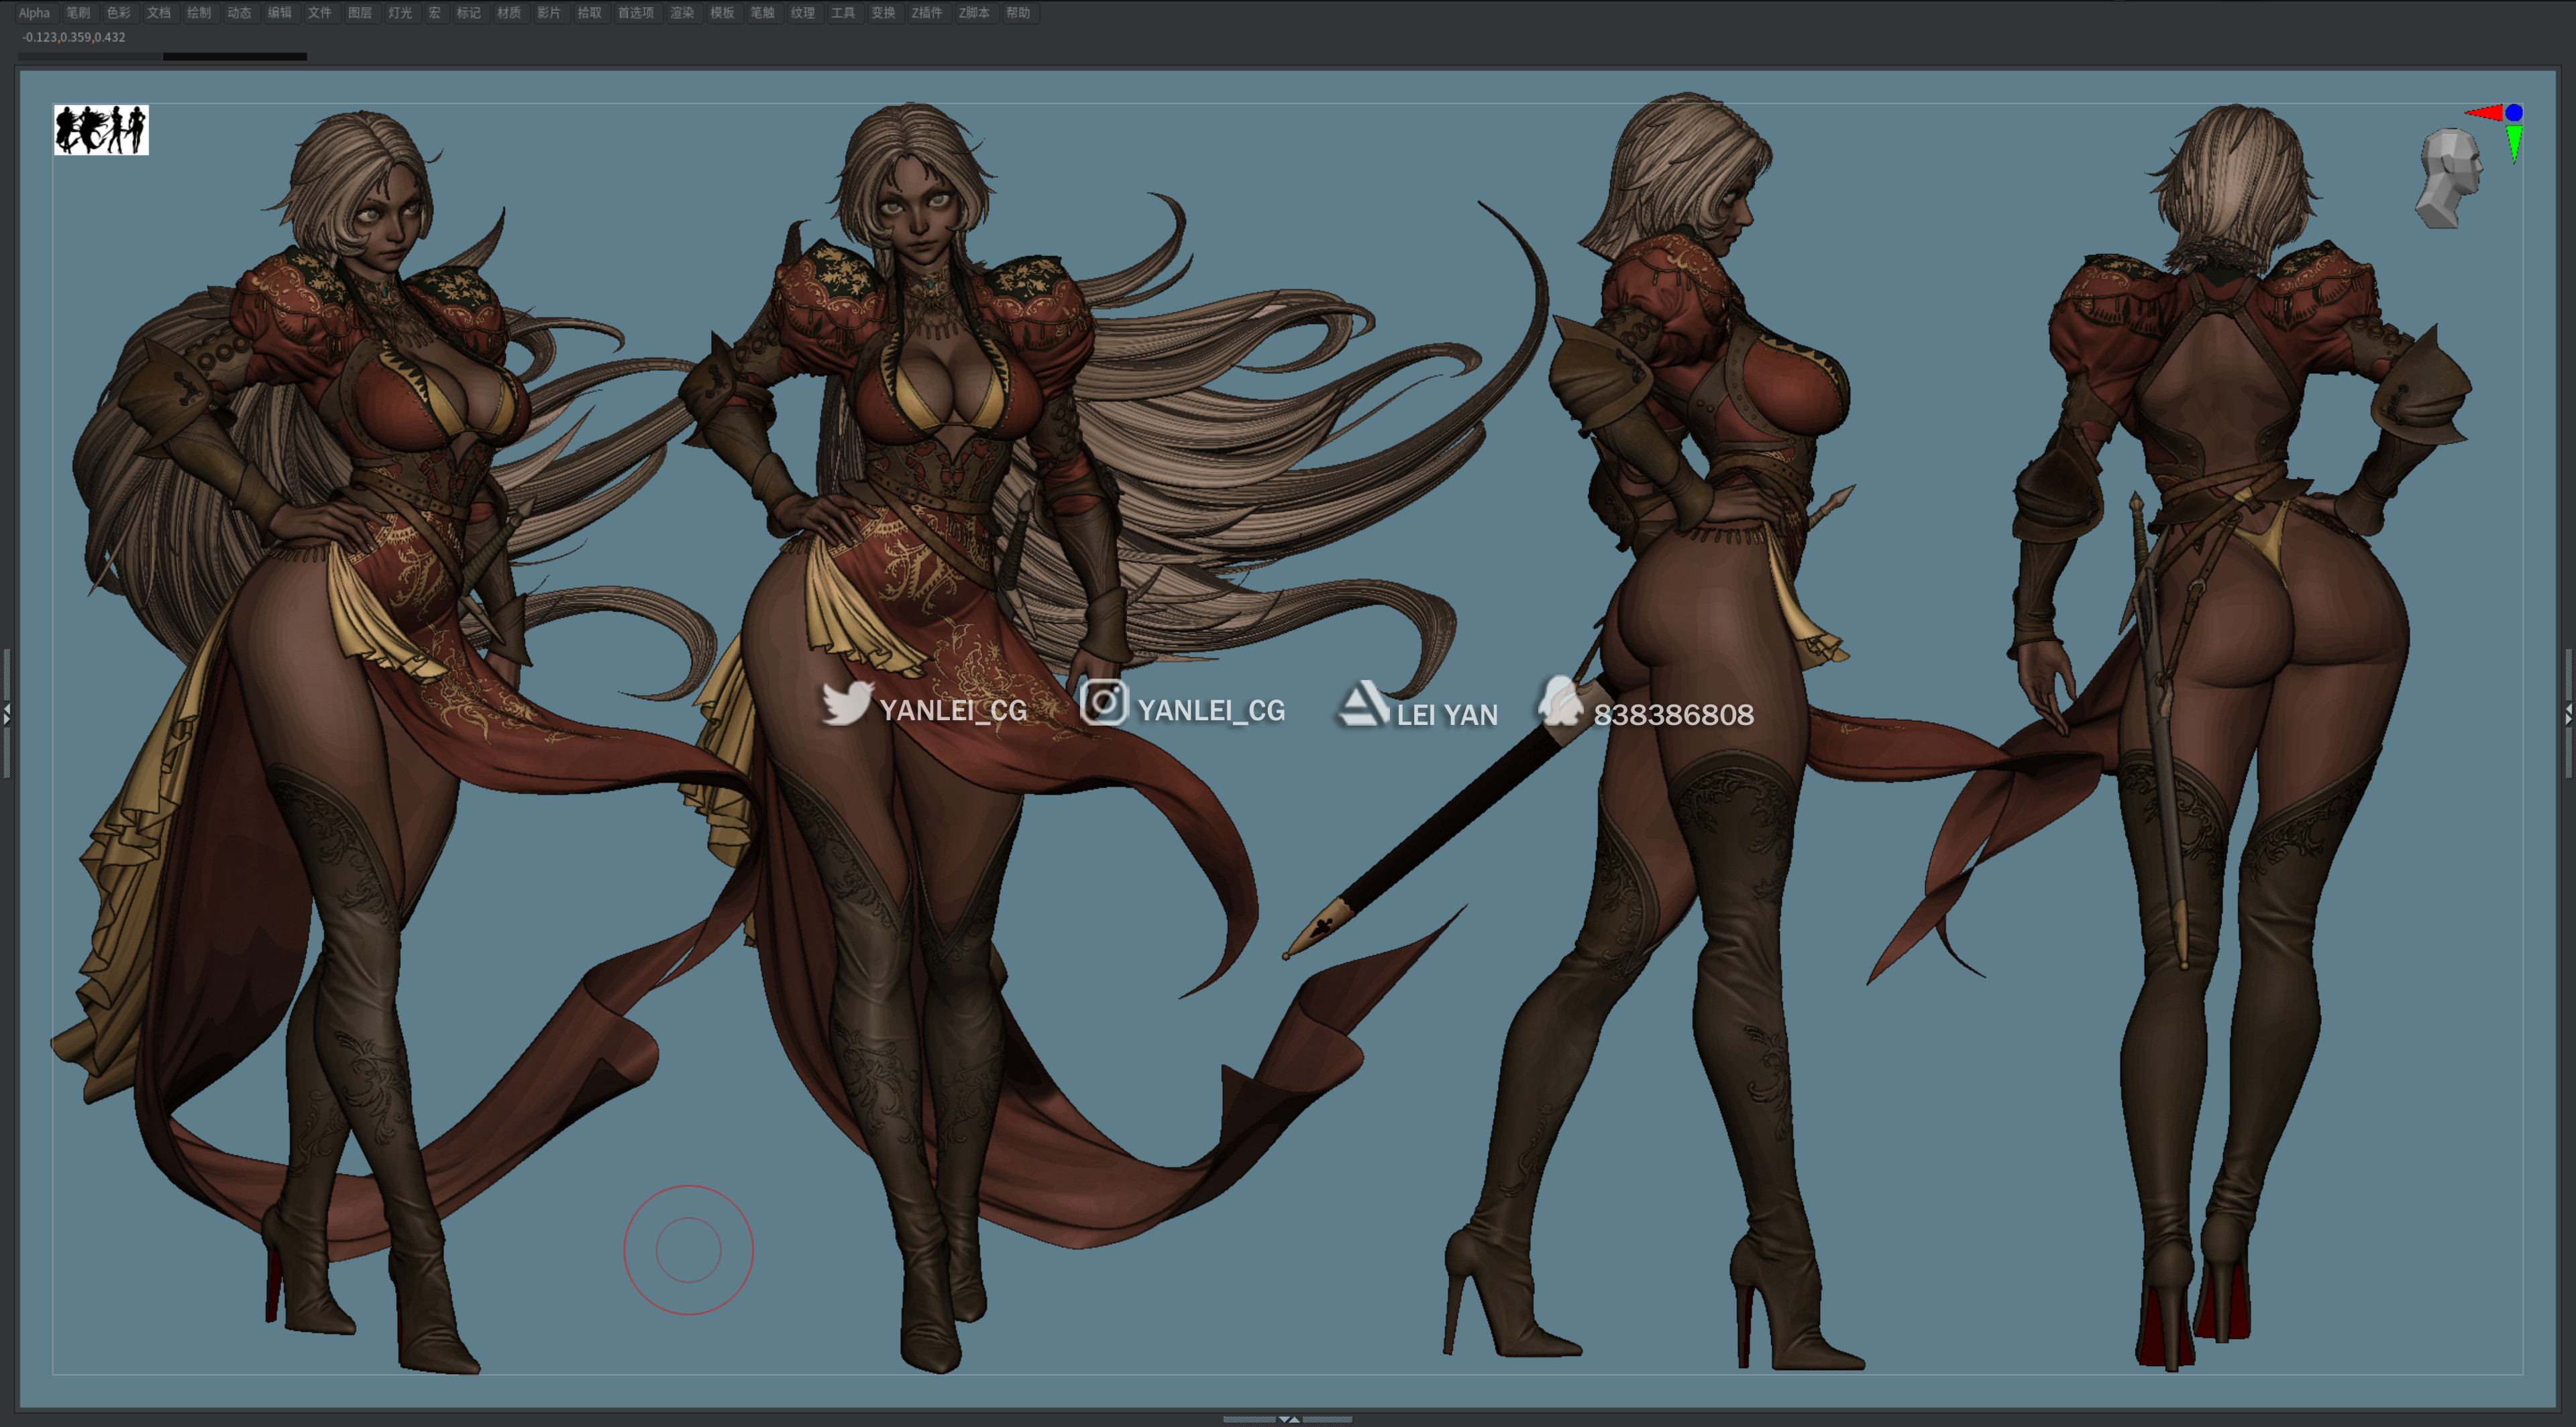This screenshot has height=1427, width=2576.
Task: Open the 灯光 (Light) menu
Action: [400, 13]
